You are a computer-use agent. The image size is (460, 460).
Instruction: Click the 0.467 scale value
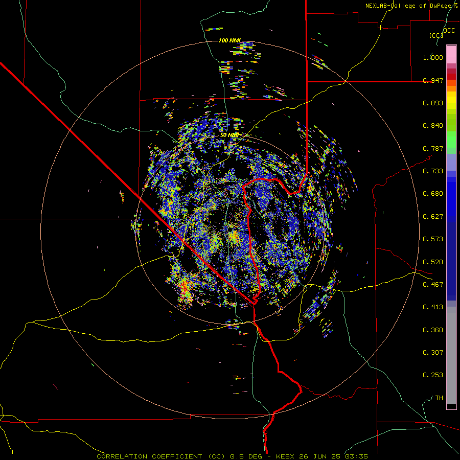click(x=433, y=285)
